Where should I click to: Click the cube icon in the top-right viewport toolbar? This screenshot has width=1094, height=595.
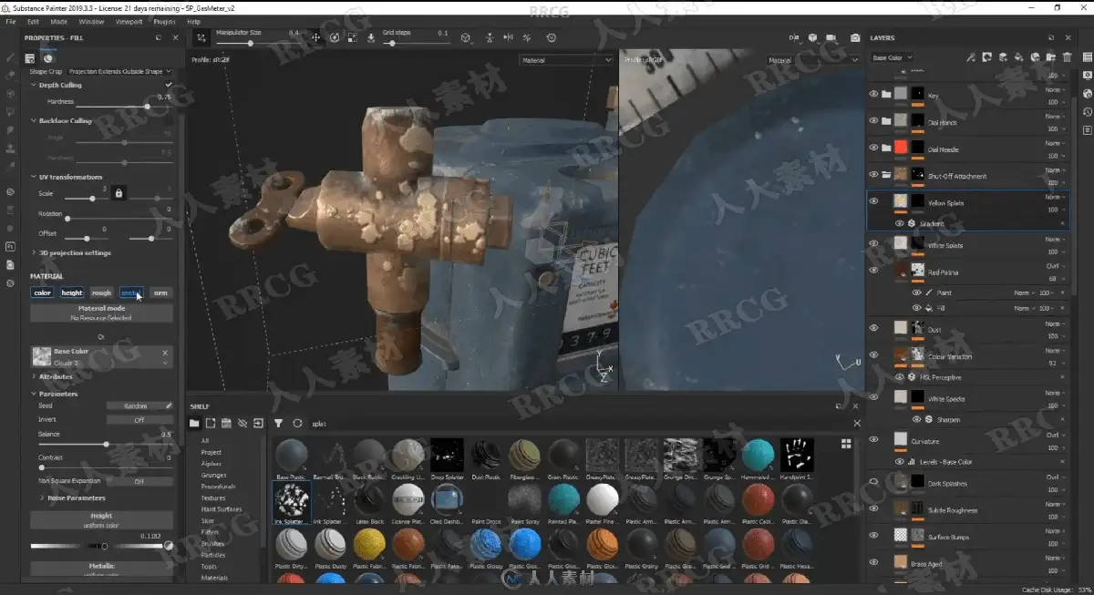[x=812, y=38]
